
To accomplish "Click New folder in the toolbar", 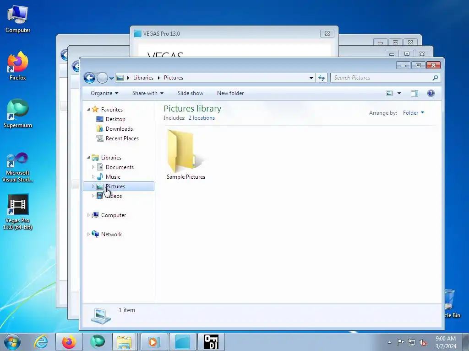I will coord(230,93).
